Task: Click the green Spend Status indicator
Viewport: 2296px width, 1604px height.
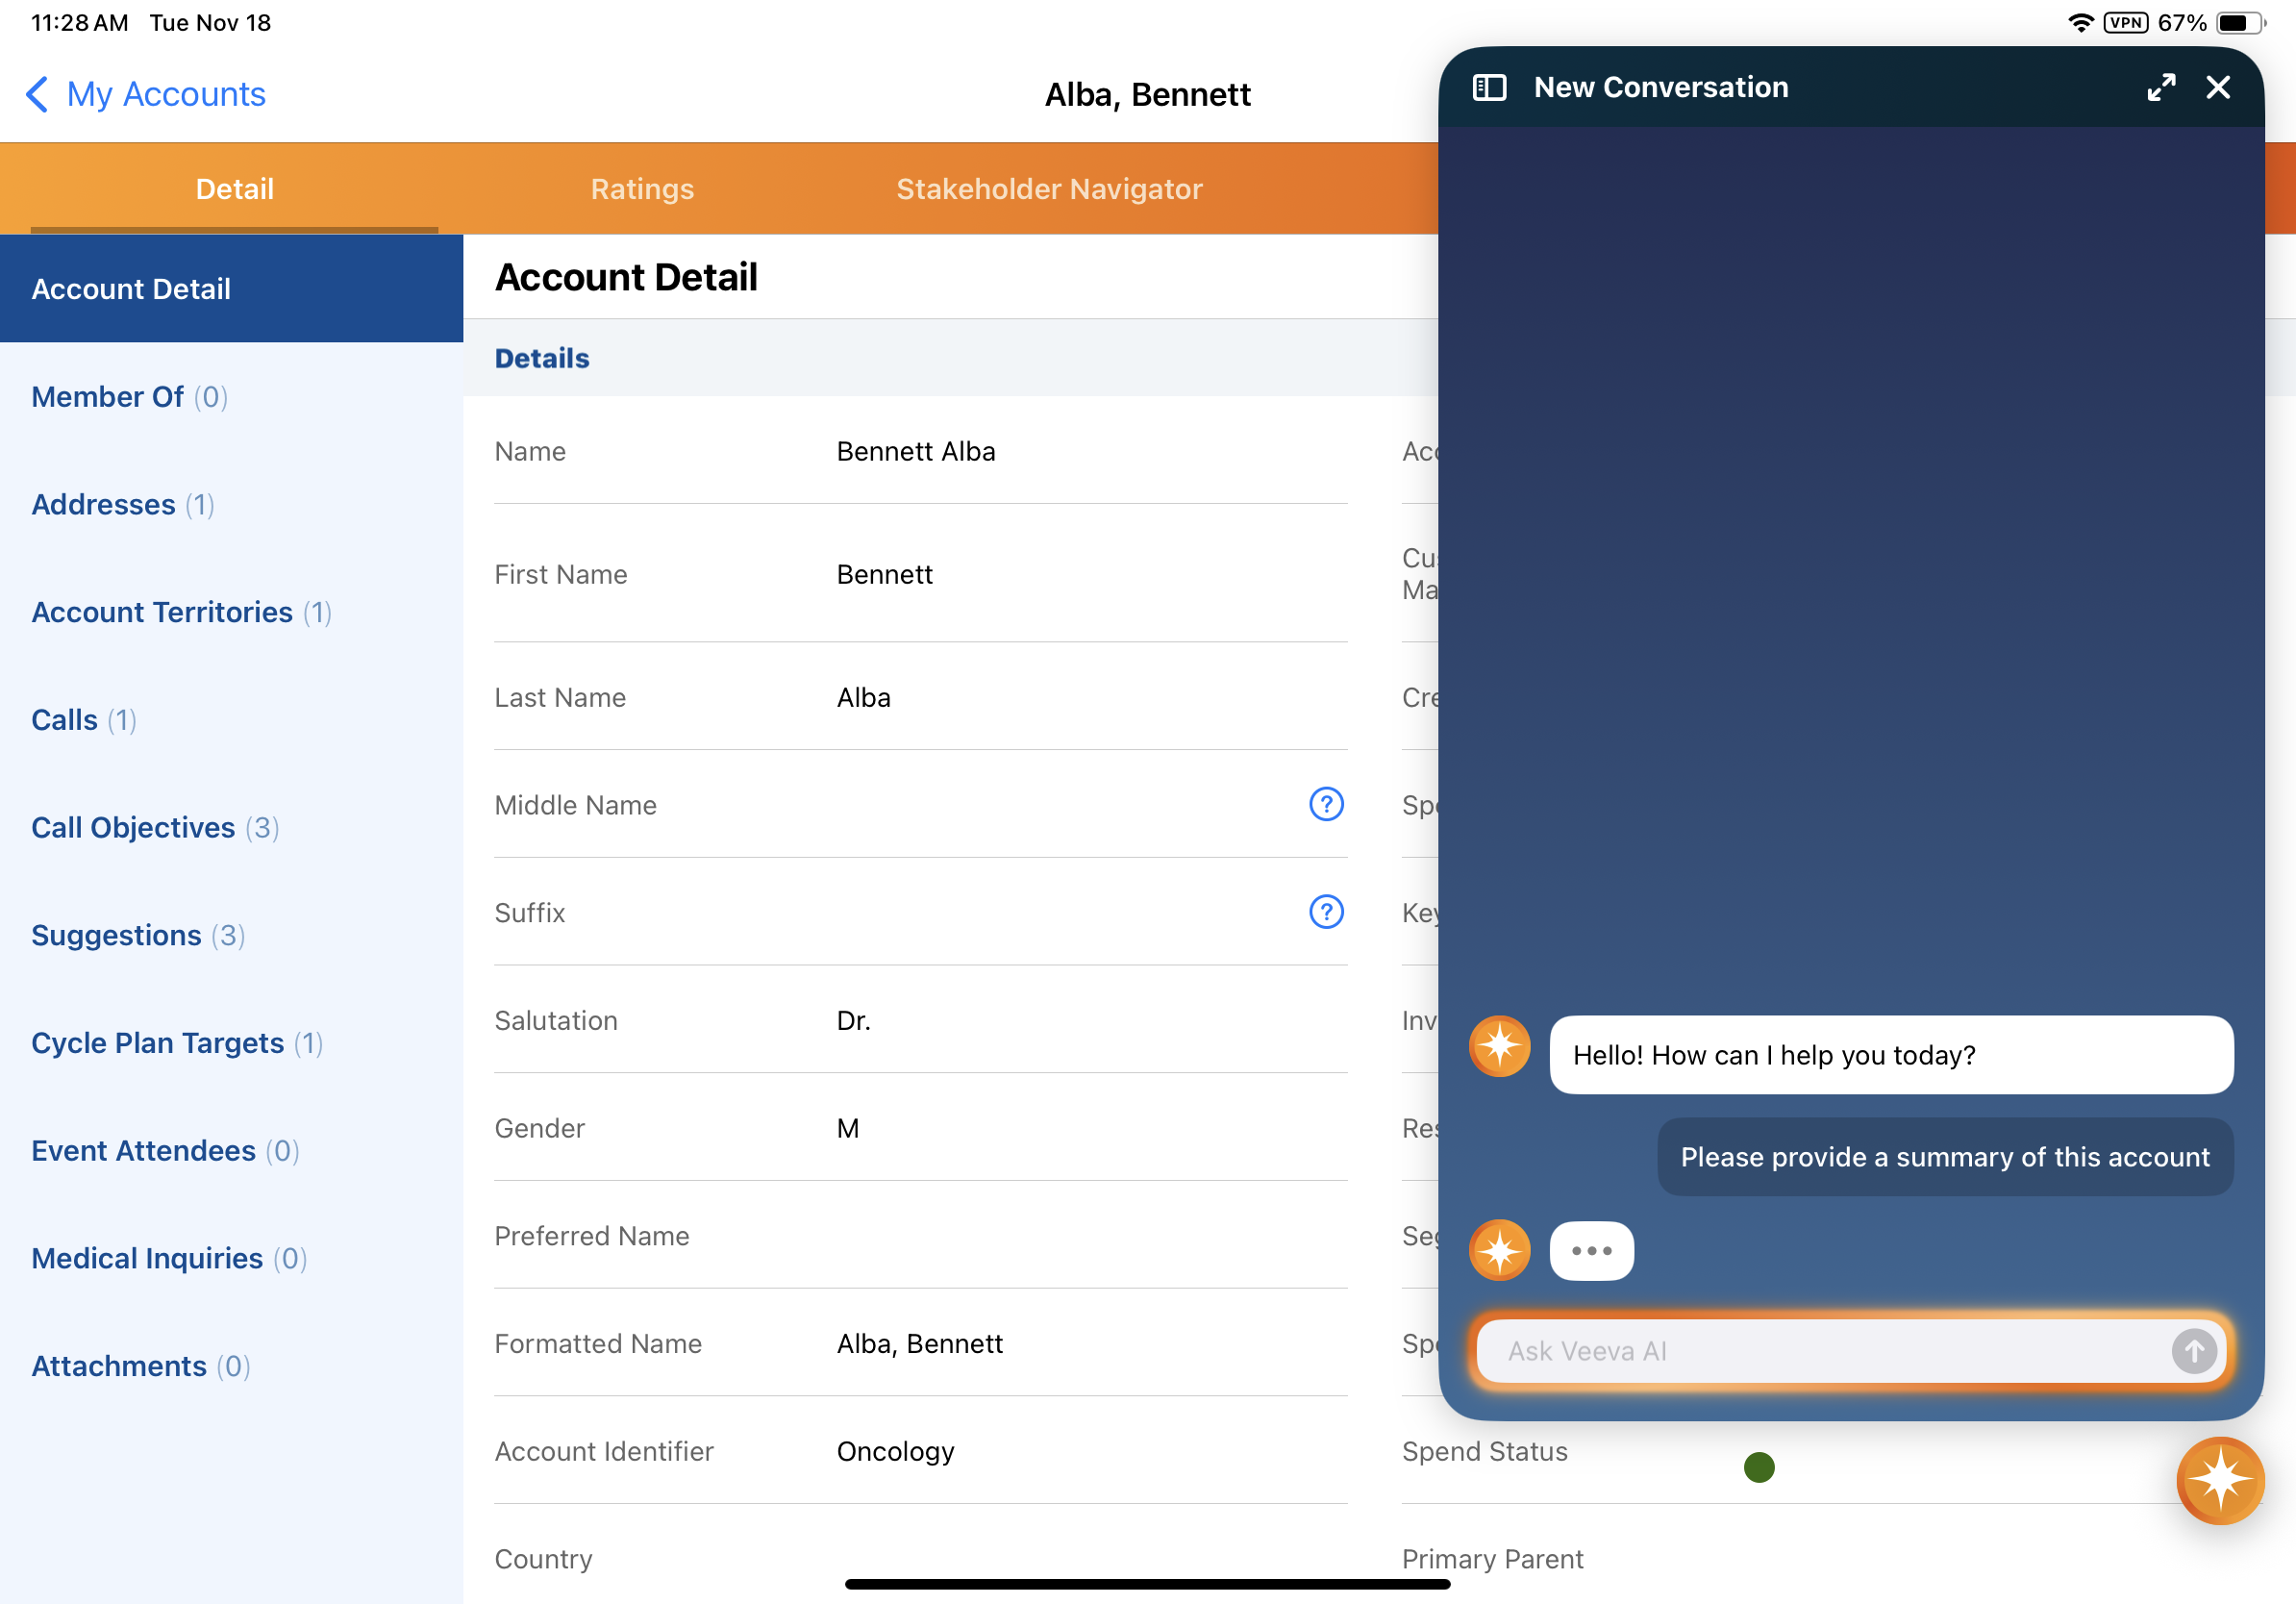Action: (x=1758, y=1467)
